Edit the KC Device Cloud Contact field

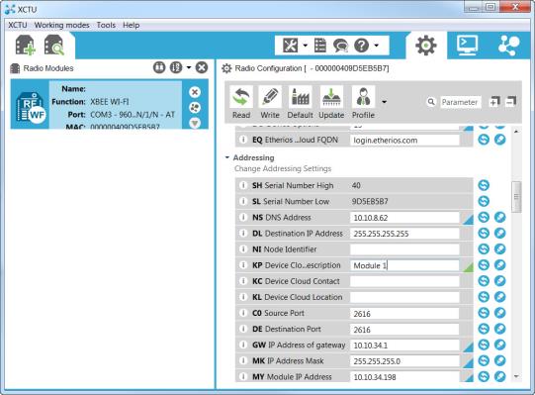404,281
